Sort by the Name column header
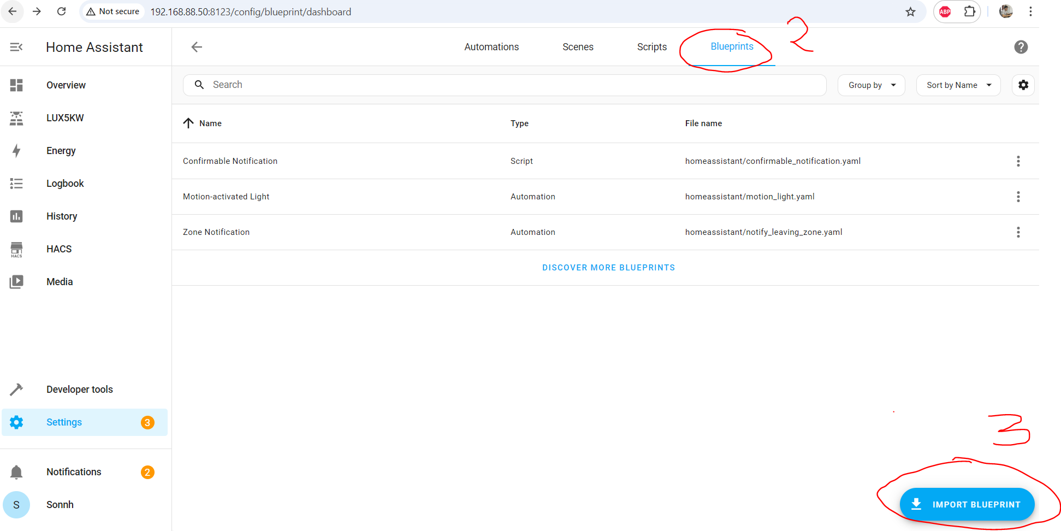This screenshot has height=531, width=1061. [x=210, y=123]
